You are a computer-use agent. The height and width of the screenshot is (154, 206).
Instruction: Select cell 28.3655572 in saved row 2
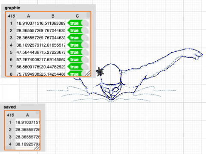pyautogui.click(x=27, y=130)
